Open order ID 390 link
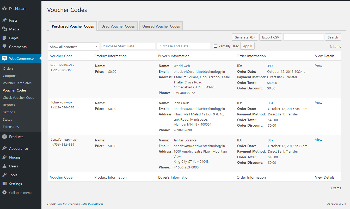The image size is (350, 209). pos(270,66)
